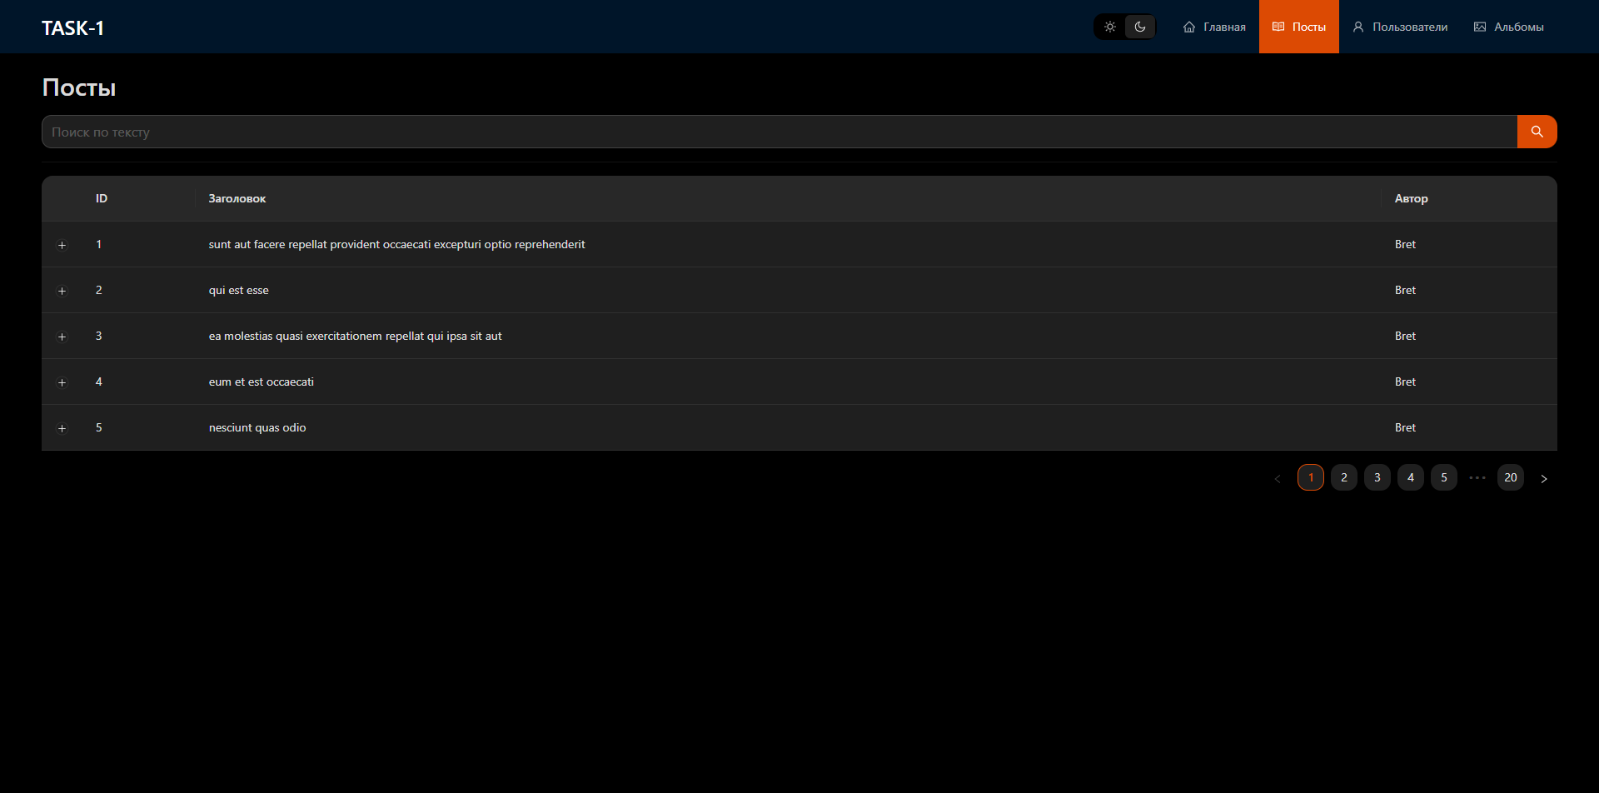This screenshot has width=1599, height=793.
Task: Click the TASK-1 logo
Action: (x=73, y=27)
